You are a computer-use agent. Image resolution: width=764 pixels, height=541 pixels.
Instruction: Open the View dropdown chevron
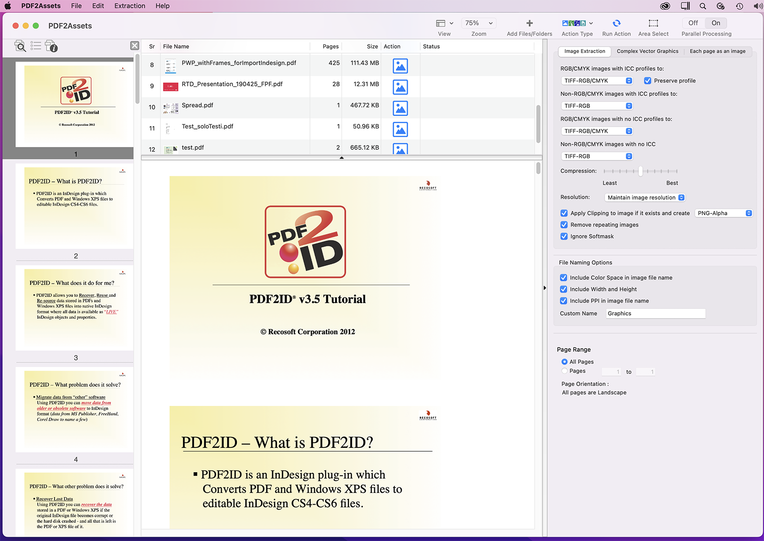(x=451, y=23)
